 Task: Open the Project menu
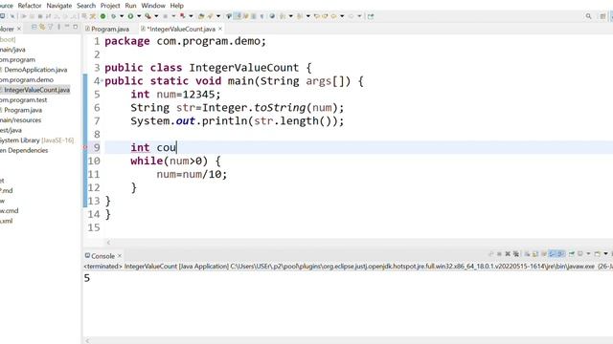110,6
